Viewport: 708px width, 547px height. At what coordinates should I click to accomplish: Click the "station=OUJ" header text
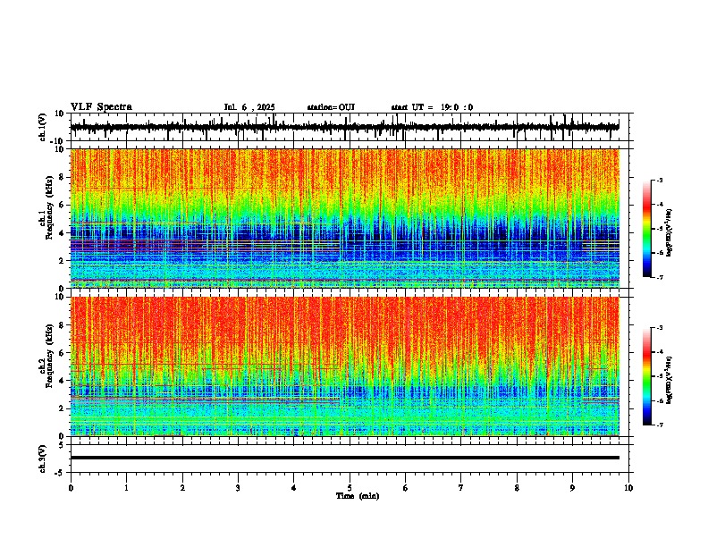coord(331,107)
